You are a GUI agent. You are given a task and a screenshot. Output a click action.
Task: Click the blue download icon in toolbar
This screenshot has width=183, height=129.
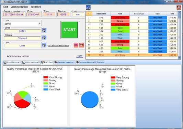coord(88,7)
